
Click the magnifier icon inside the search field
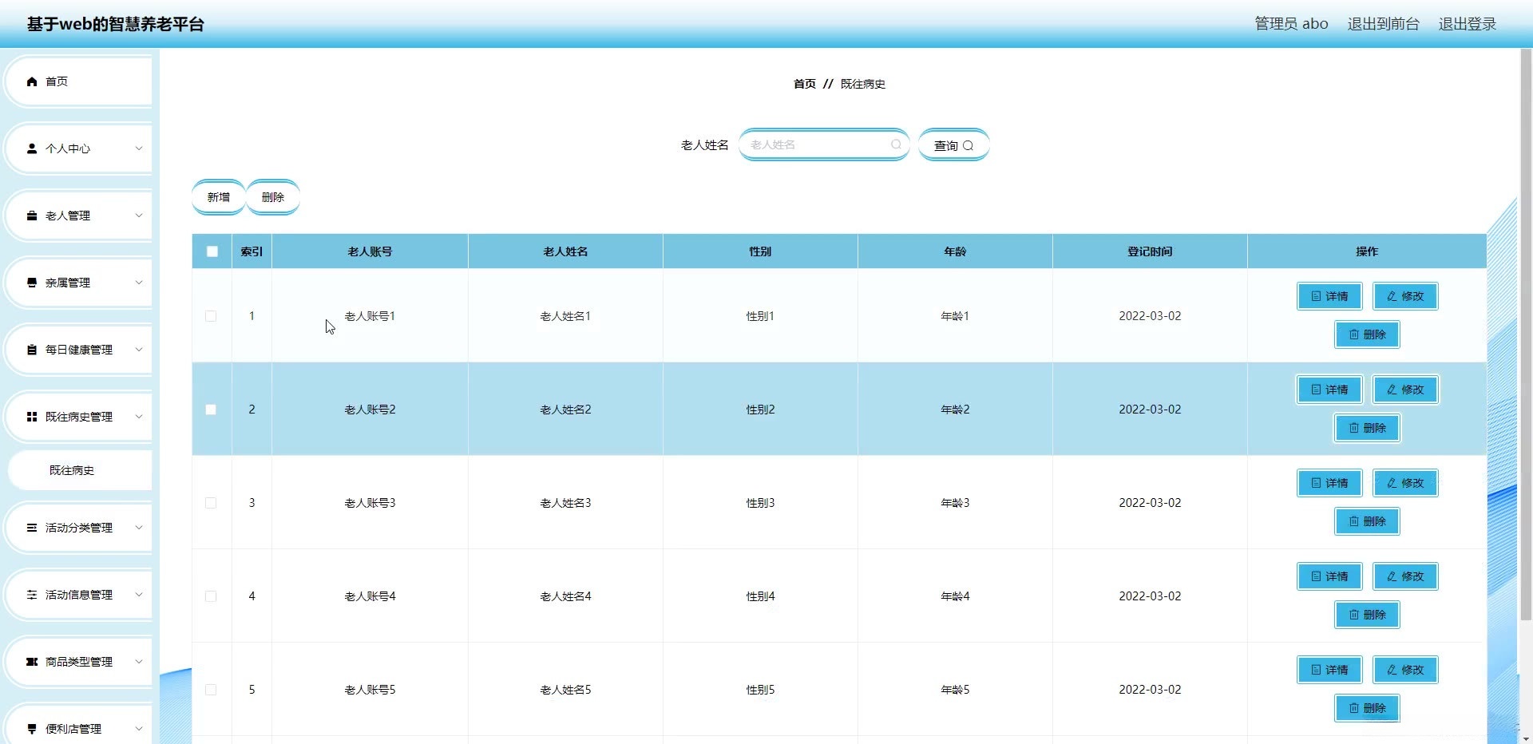coord(896,144)
